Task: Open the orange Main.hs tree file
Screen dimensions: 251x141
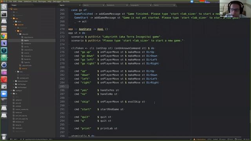Action: [x=24, y=69]
